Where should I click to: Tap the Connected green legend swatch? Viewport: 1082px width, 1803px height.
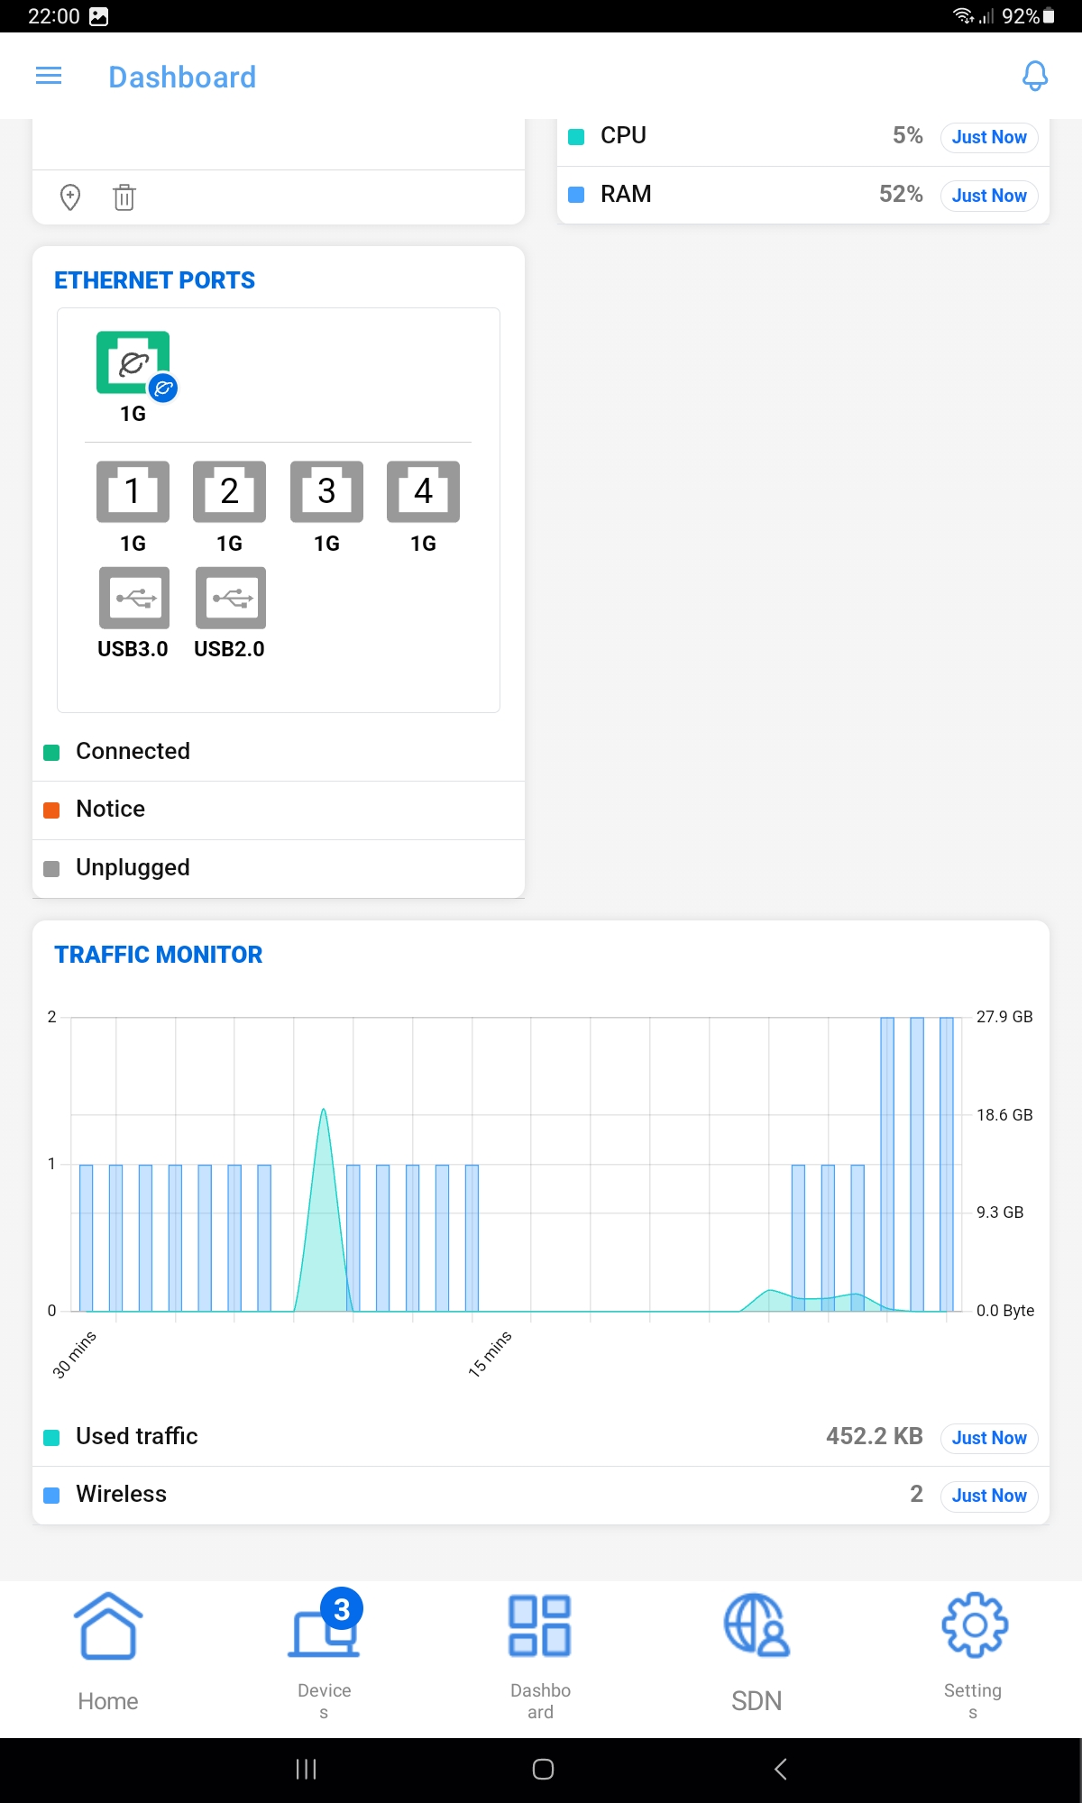pyautogui.click(x=52, y=752)
